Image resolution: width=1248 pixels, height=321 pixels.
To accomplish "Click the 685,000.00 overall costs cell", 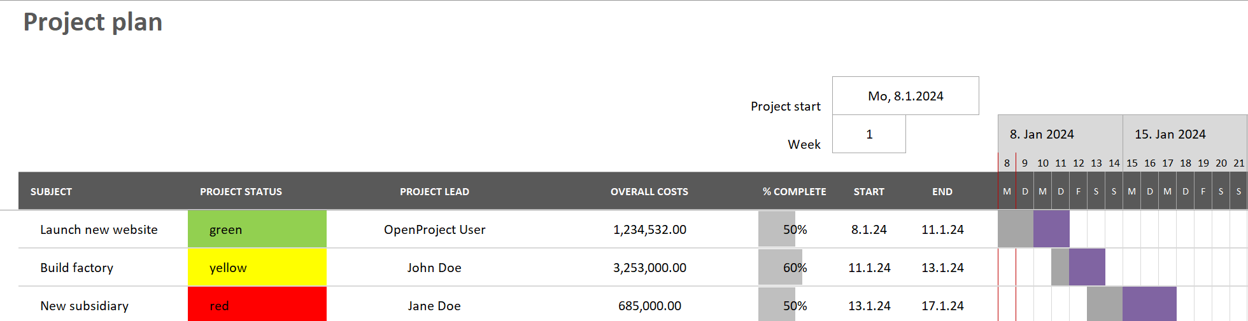I will tap(649, 306).
